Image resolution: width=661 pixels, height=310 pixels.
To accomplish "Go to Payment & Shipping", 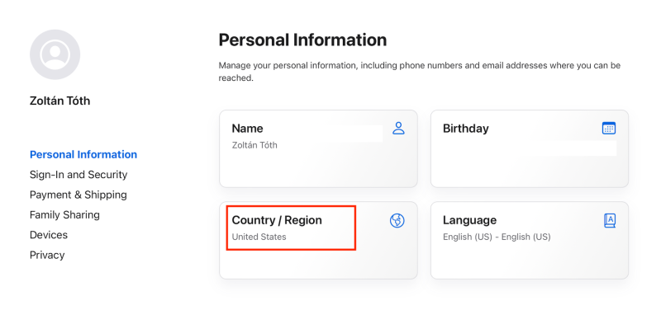I will click(78, 195).
